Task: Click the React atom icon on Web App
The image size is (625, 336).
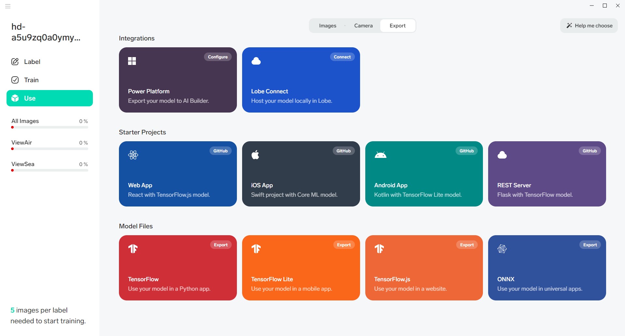Action: point(133,155)
